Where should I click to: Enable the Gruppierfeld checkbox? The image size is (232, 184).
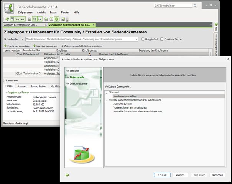coord(143,39)
